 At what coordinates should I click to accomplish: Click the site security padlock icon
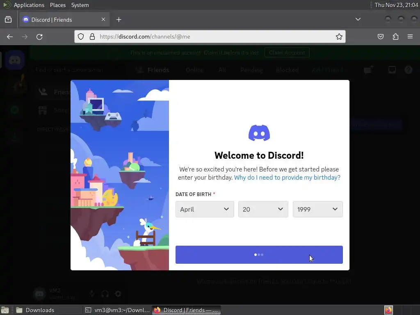pos(92,37)
